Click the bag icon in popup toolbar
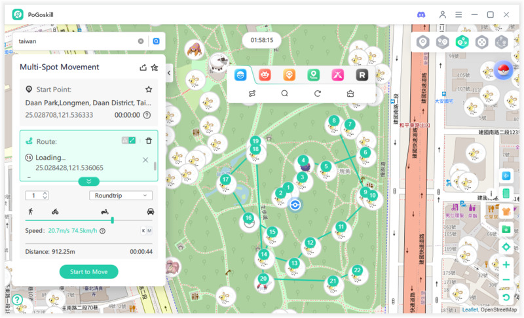This screenshot has width=524, height=318. click(350, 94)
